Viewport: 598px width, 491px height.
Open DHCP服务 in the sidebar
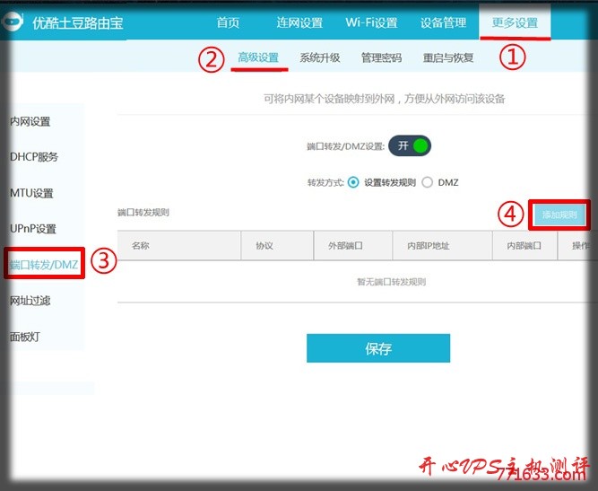[x=34, y=157]
